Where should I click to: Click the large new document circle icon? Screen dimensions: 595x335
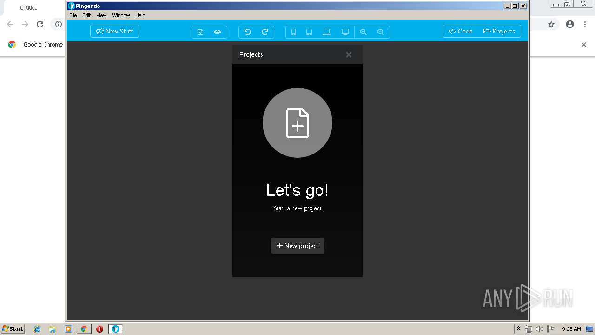coord(297,123)
